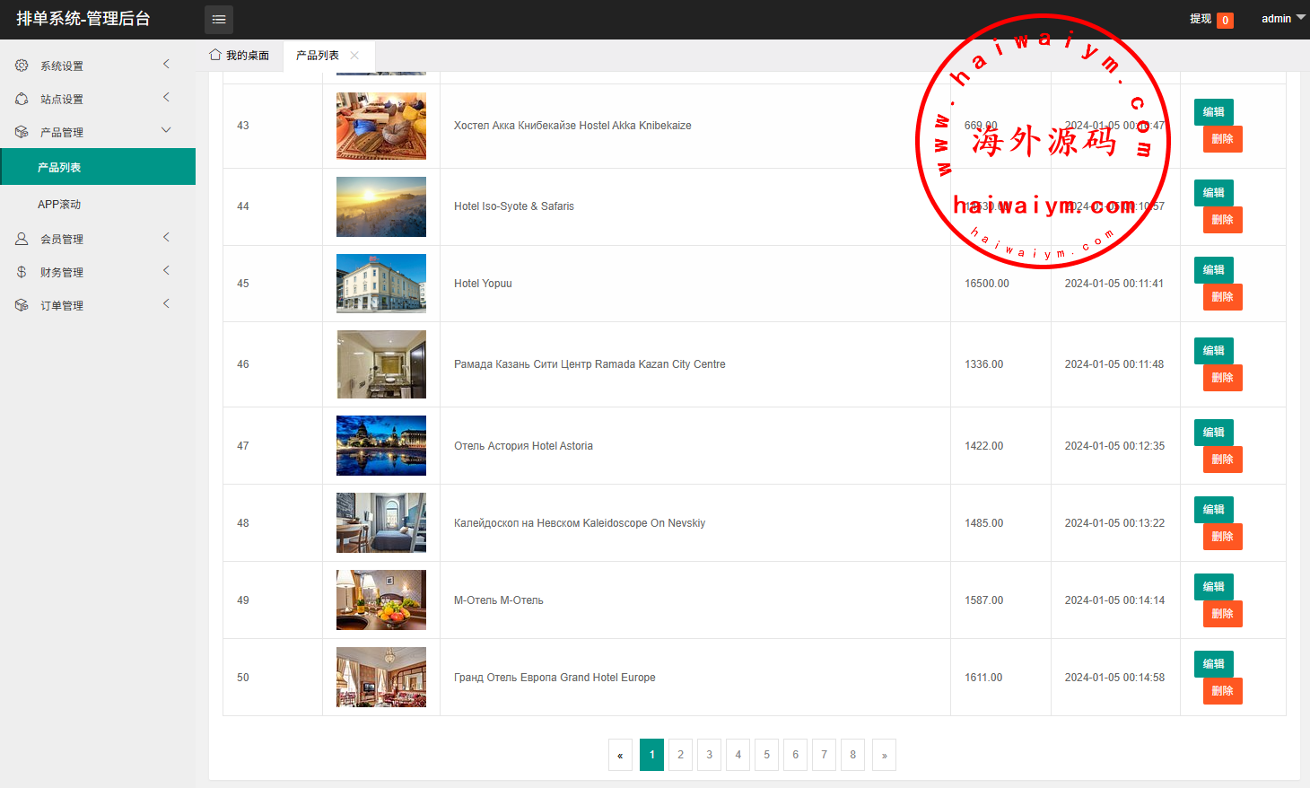The image size is (1310, 788).
Task: Click the 财务管理 dollar icon
Action: click(22, 272)
